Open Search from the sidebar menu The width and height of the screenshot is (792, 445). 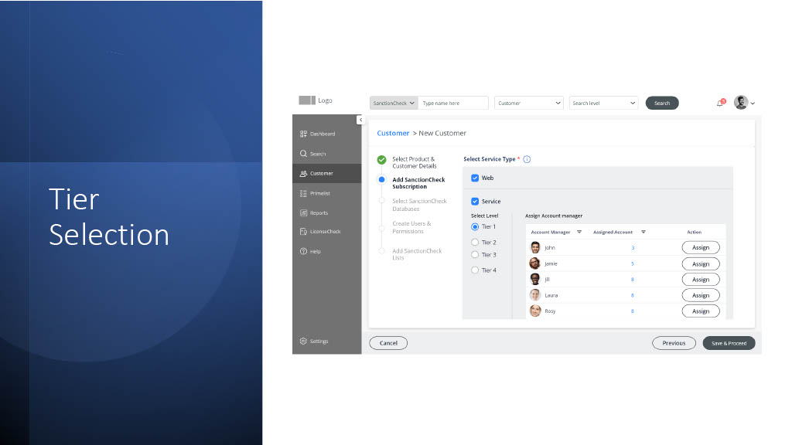click(x=327, y=154)
